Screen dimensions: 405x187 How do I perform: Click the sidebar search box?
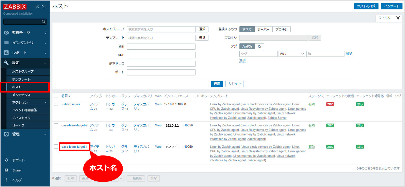[25, 22]
